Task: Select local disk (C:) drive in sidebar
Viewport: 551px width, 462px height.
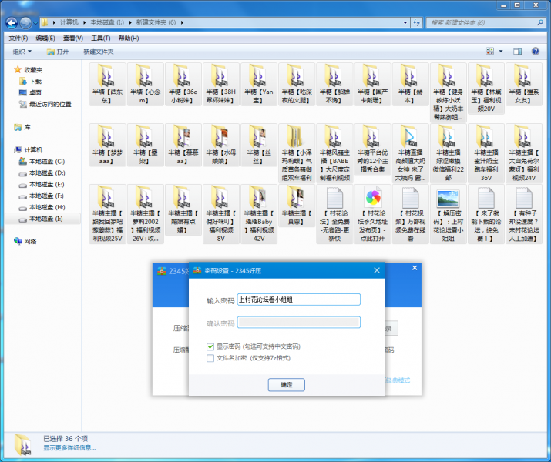Action: click(46, 162)
